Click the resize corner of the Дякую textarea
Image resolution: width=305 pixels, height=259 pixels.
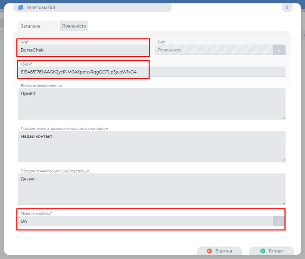[283, 202]
